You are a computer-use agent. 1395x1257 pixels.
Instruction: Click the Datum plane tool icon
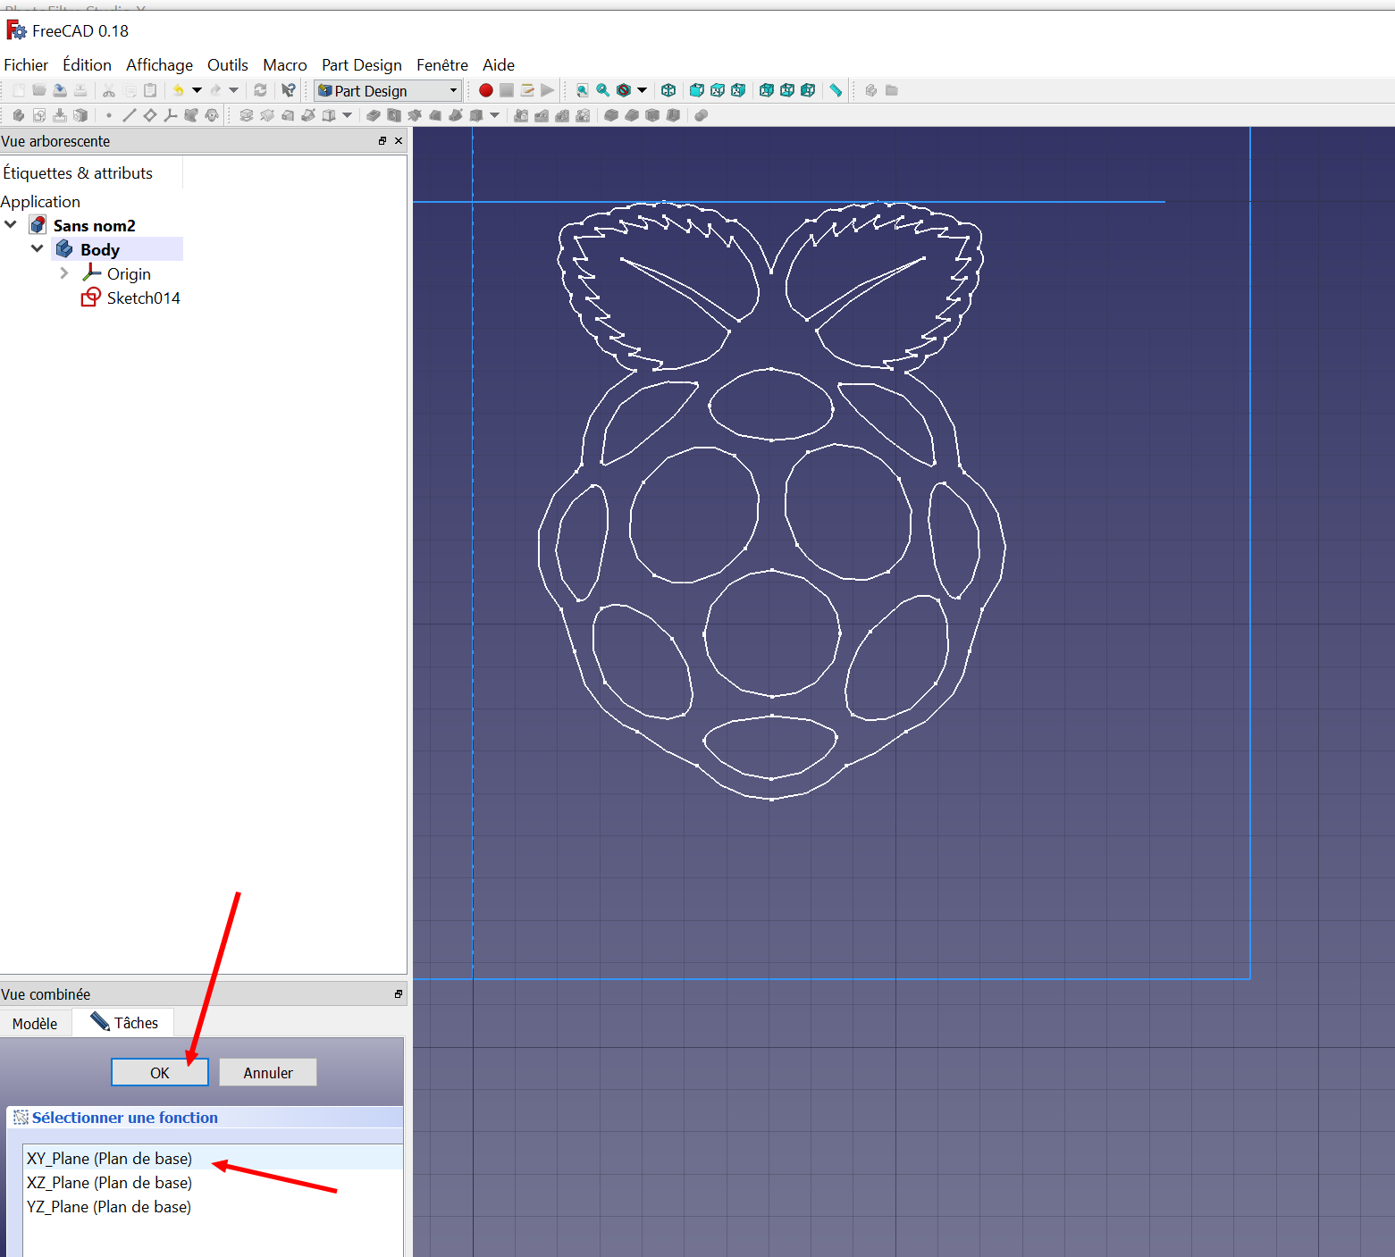(150, 115)
